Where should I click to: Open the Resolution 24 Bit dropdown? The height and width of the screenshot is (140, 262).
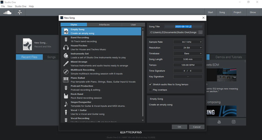pos(188,48)
